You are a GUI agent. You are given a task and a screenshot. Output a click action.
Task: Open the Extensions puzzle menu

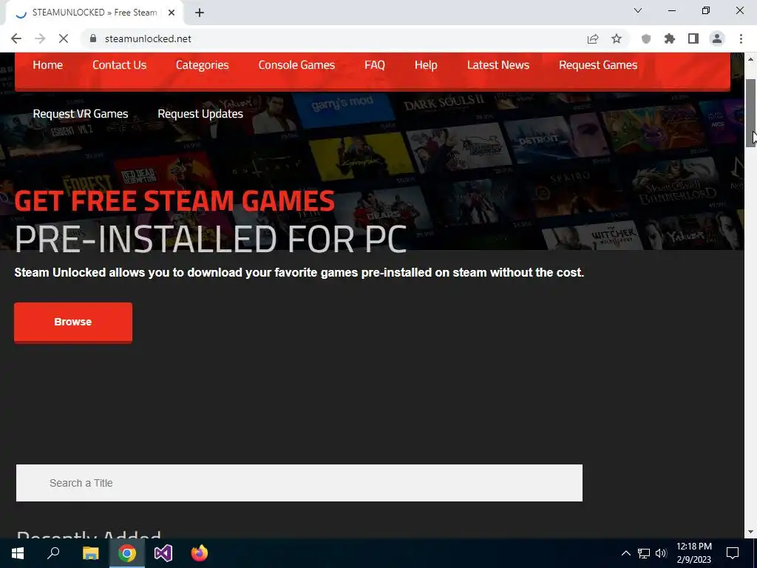click(x=670, y=38)
